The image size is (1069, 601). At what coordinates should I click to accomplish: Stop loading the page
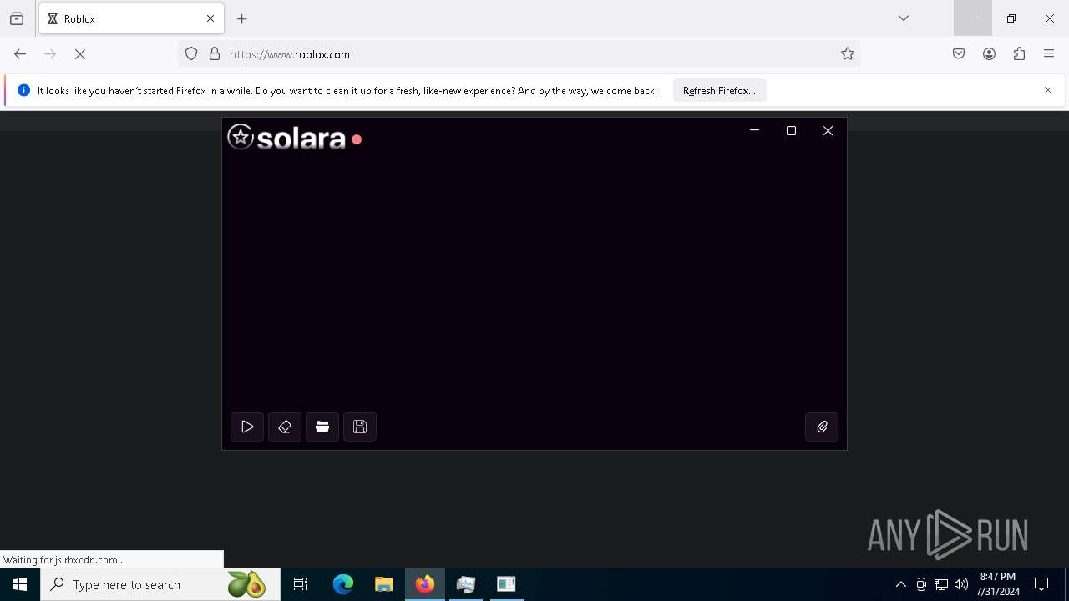click(80, 54)
